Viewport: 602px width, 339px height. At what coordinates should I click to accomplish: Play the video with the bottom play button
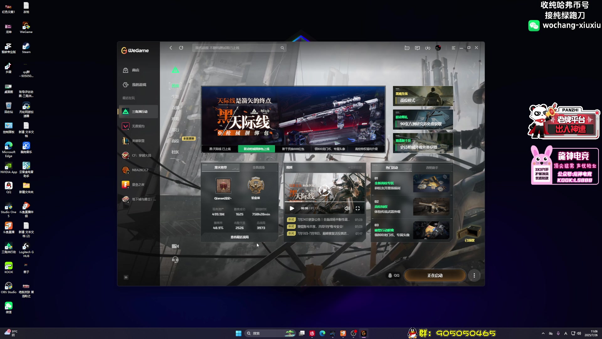click(292, 208)
